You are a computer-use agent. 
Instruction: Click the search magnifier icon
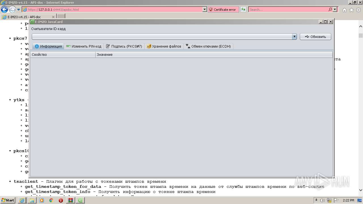330,9
